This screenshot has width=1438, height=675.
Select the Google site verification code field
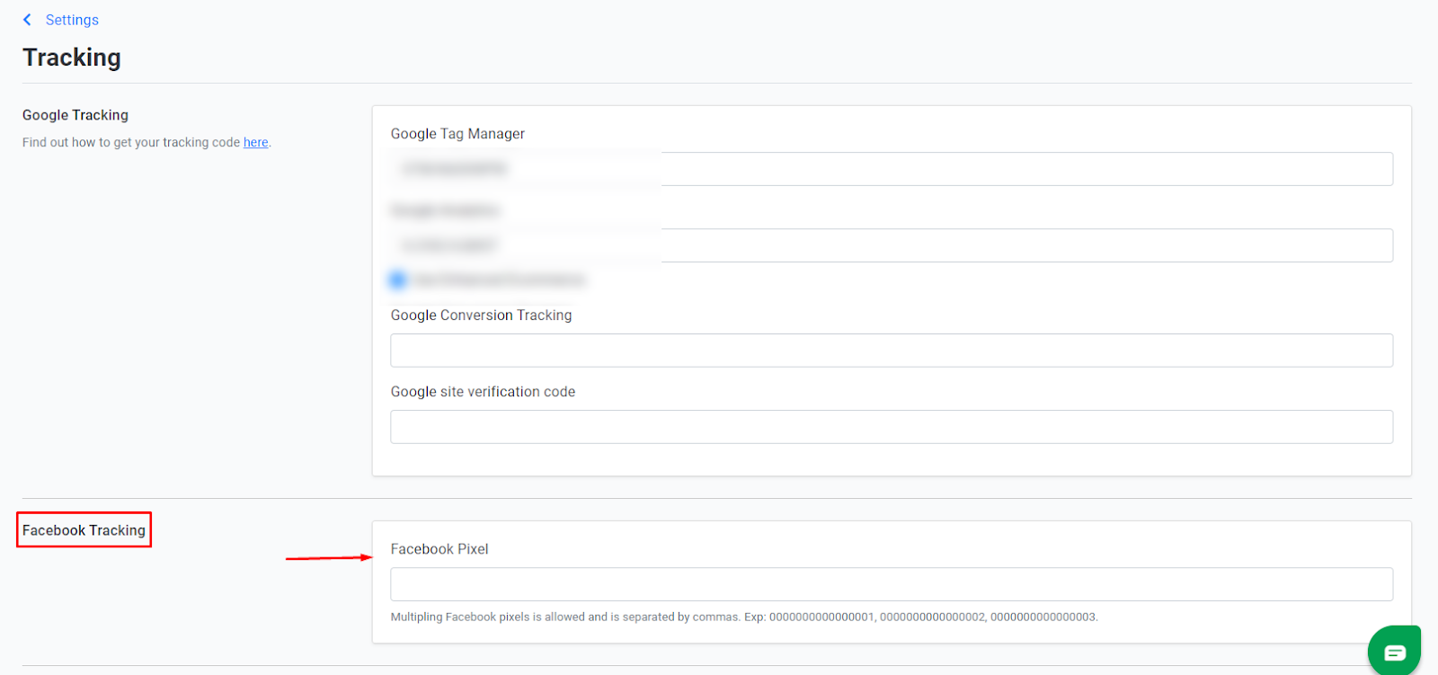click(x=892, y=427)
